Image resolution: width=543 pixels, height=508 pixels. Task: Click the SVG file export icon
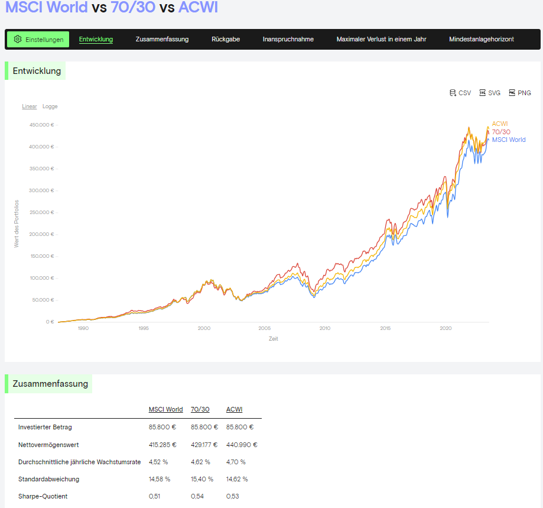pyautogui.click(x=482, y=92)
